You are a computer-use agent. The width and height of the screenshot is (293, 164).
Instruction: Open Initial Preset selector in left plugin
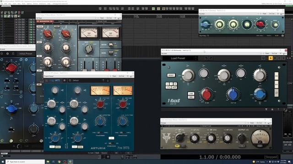26,54
